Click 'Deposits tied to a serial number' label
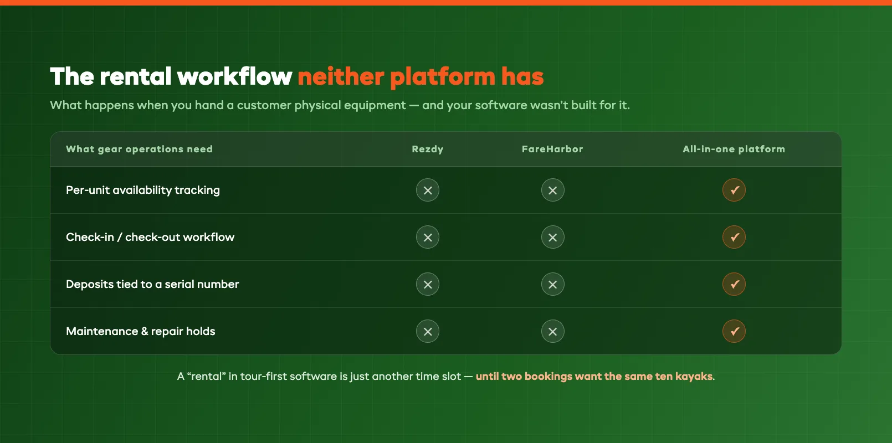This screenshot has height=443, width=892. pos(152,284)
